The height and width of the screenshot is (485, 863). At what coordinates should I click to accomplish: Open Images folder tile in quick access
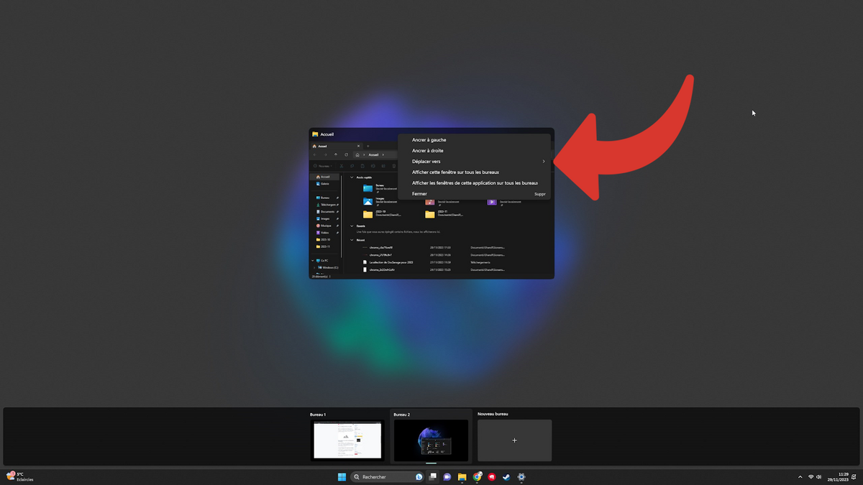pos(380,201)
